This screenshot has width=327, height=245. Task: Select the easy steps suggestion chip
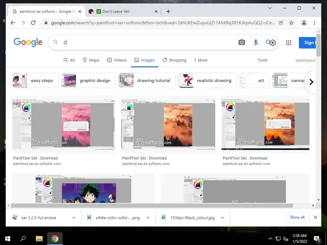coord(35,80)
